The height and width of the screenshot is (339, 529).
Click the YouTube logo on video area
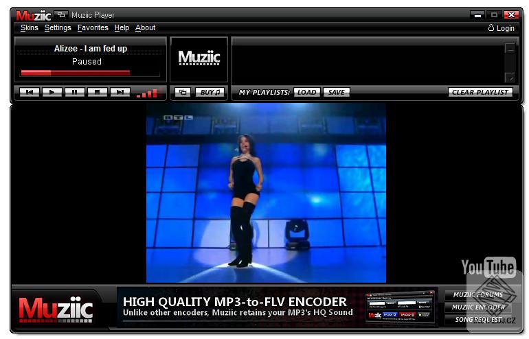(488, 268)
